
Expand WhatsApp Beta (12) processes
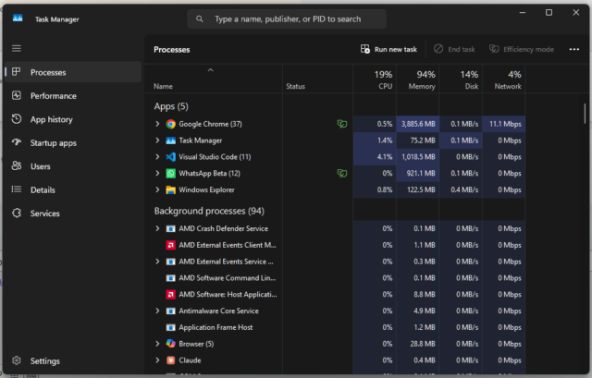tap(157, 173)
